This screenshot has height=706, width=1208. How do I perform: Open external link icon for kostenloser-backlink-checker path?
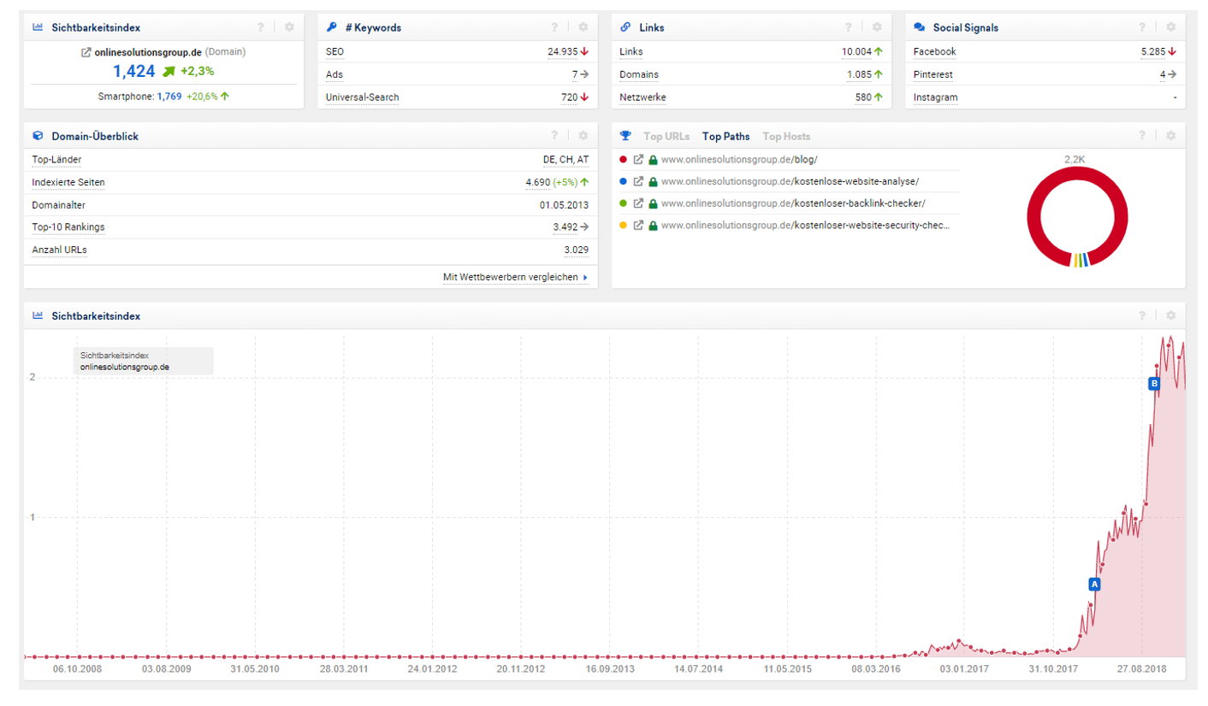[637, 203]
